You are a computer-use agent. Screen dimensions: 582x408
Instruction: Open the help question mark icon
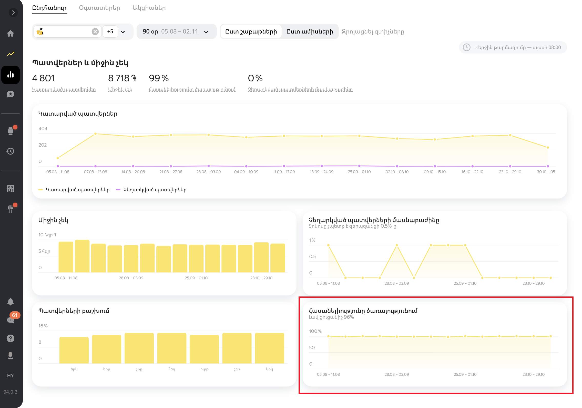(x=11, y=338)
